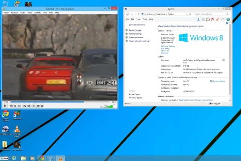The image size is (241, 161).
Task: Open Control Panel Home link
Action: click(x=137, y=25)
